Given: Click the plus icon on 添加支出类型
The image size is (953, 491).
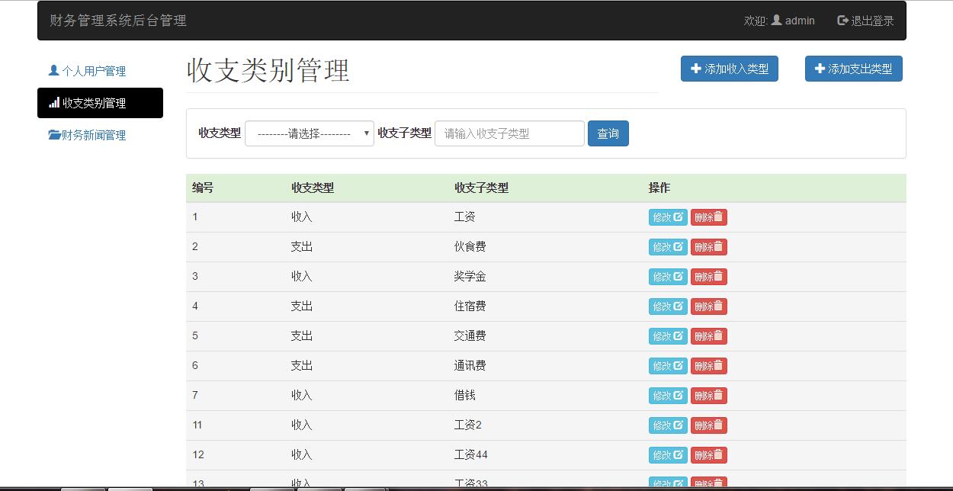Looking at the screenshot, I should point(820,69).
